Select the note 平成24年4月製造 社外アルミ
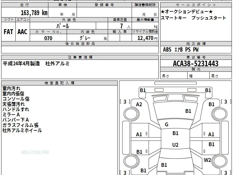This screenshot has width=233, height=175. [36, 64]
